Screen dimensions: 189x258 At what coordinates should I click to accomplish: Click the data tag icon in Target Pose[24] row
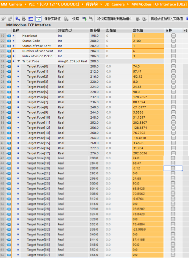pyautogui.click(x=9, y=189)
